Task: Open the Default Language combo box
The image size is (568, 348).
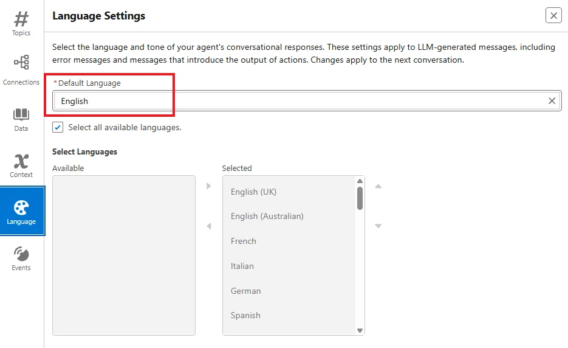Action: [307, 101]
